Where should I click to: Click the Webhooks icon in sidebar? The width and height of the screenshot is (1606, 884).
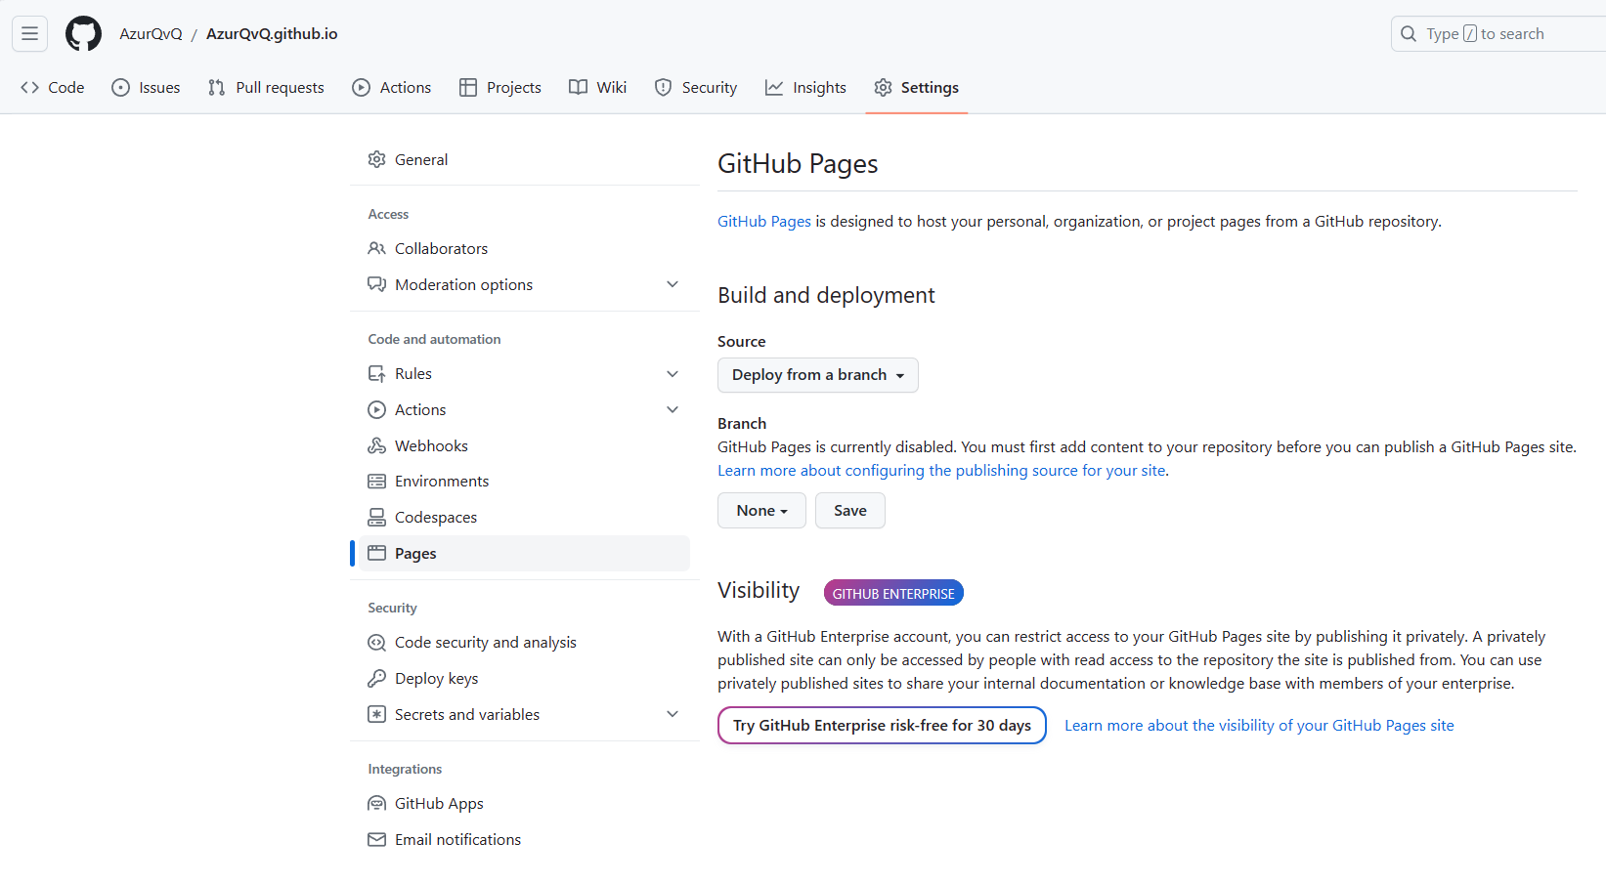pyautogui.click(x=376, y=445)
